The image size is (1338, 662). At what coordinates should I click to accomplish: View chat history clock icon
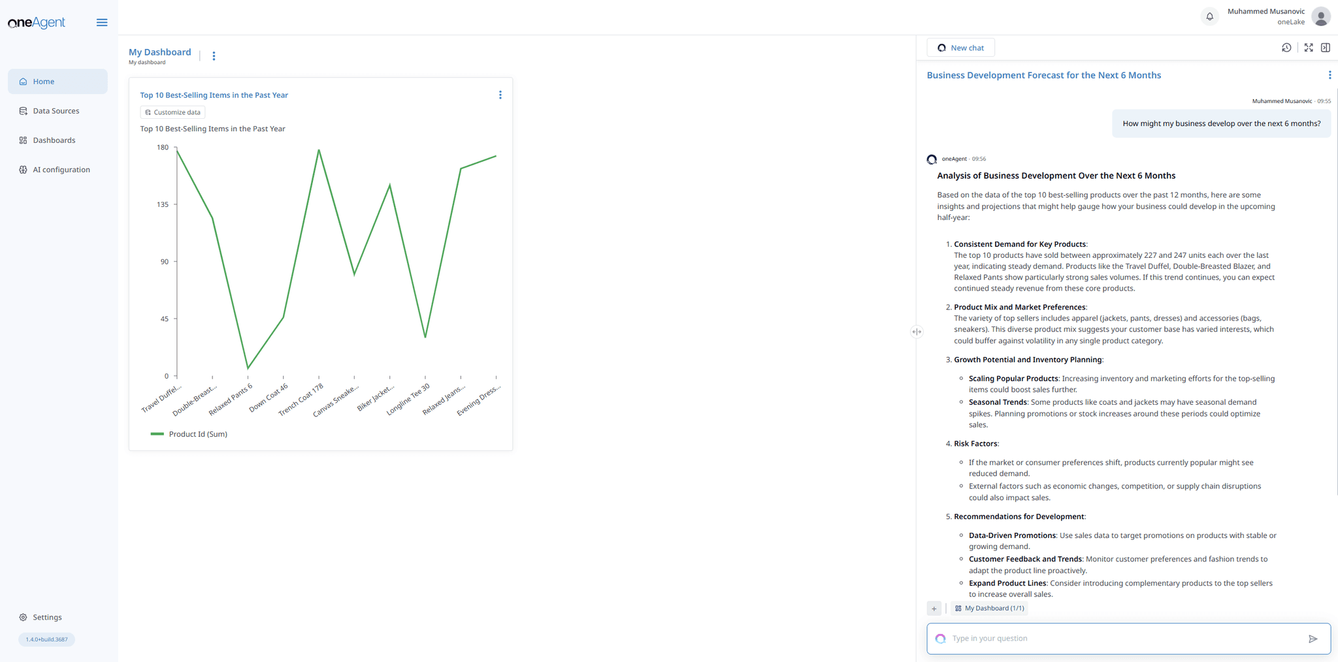coord(1286,48)
